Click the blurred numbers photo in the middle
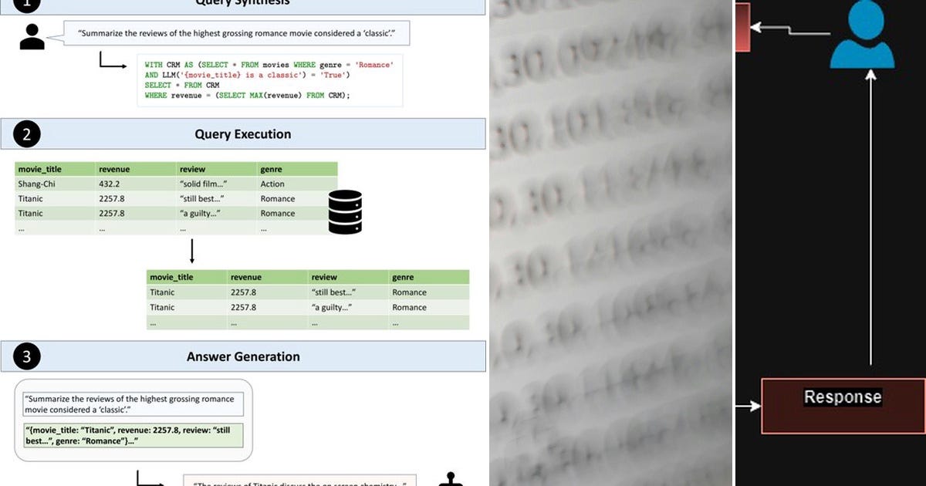The width and height of the screenshot is (926, 486). click(611, 243)
